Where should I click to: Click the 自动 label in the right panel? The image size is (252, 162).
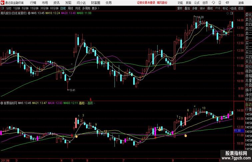(x=248, y=105)
